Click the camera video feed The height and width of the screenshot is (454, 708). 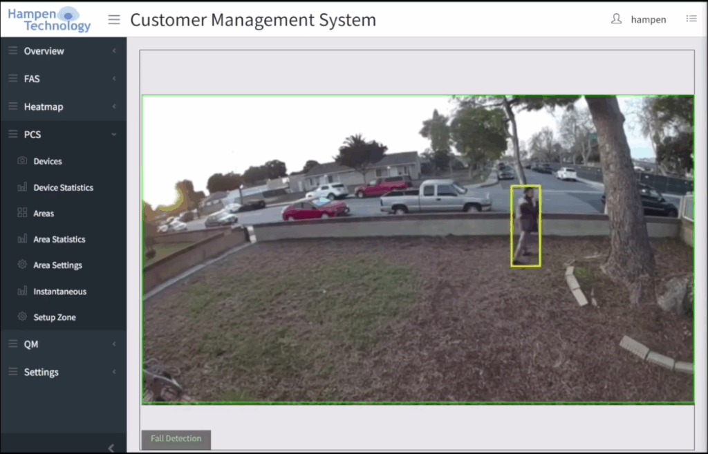click(418, 249)
